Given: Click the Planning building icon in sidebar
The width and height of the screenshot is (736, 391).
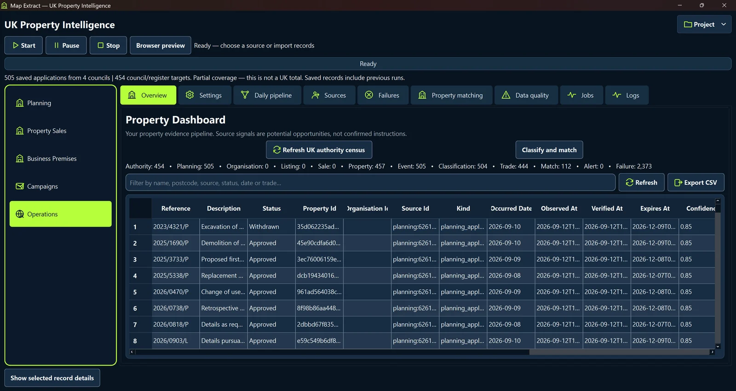Looking at the screenshot, I should [x=20, y=103].
